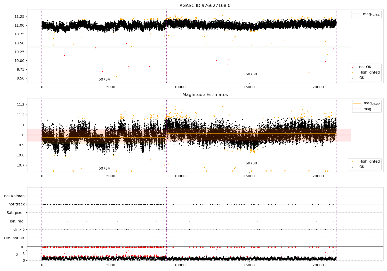
Task: Click the 11.25 y-axis tick label
Action: tap(19, 17)
